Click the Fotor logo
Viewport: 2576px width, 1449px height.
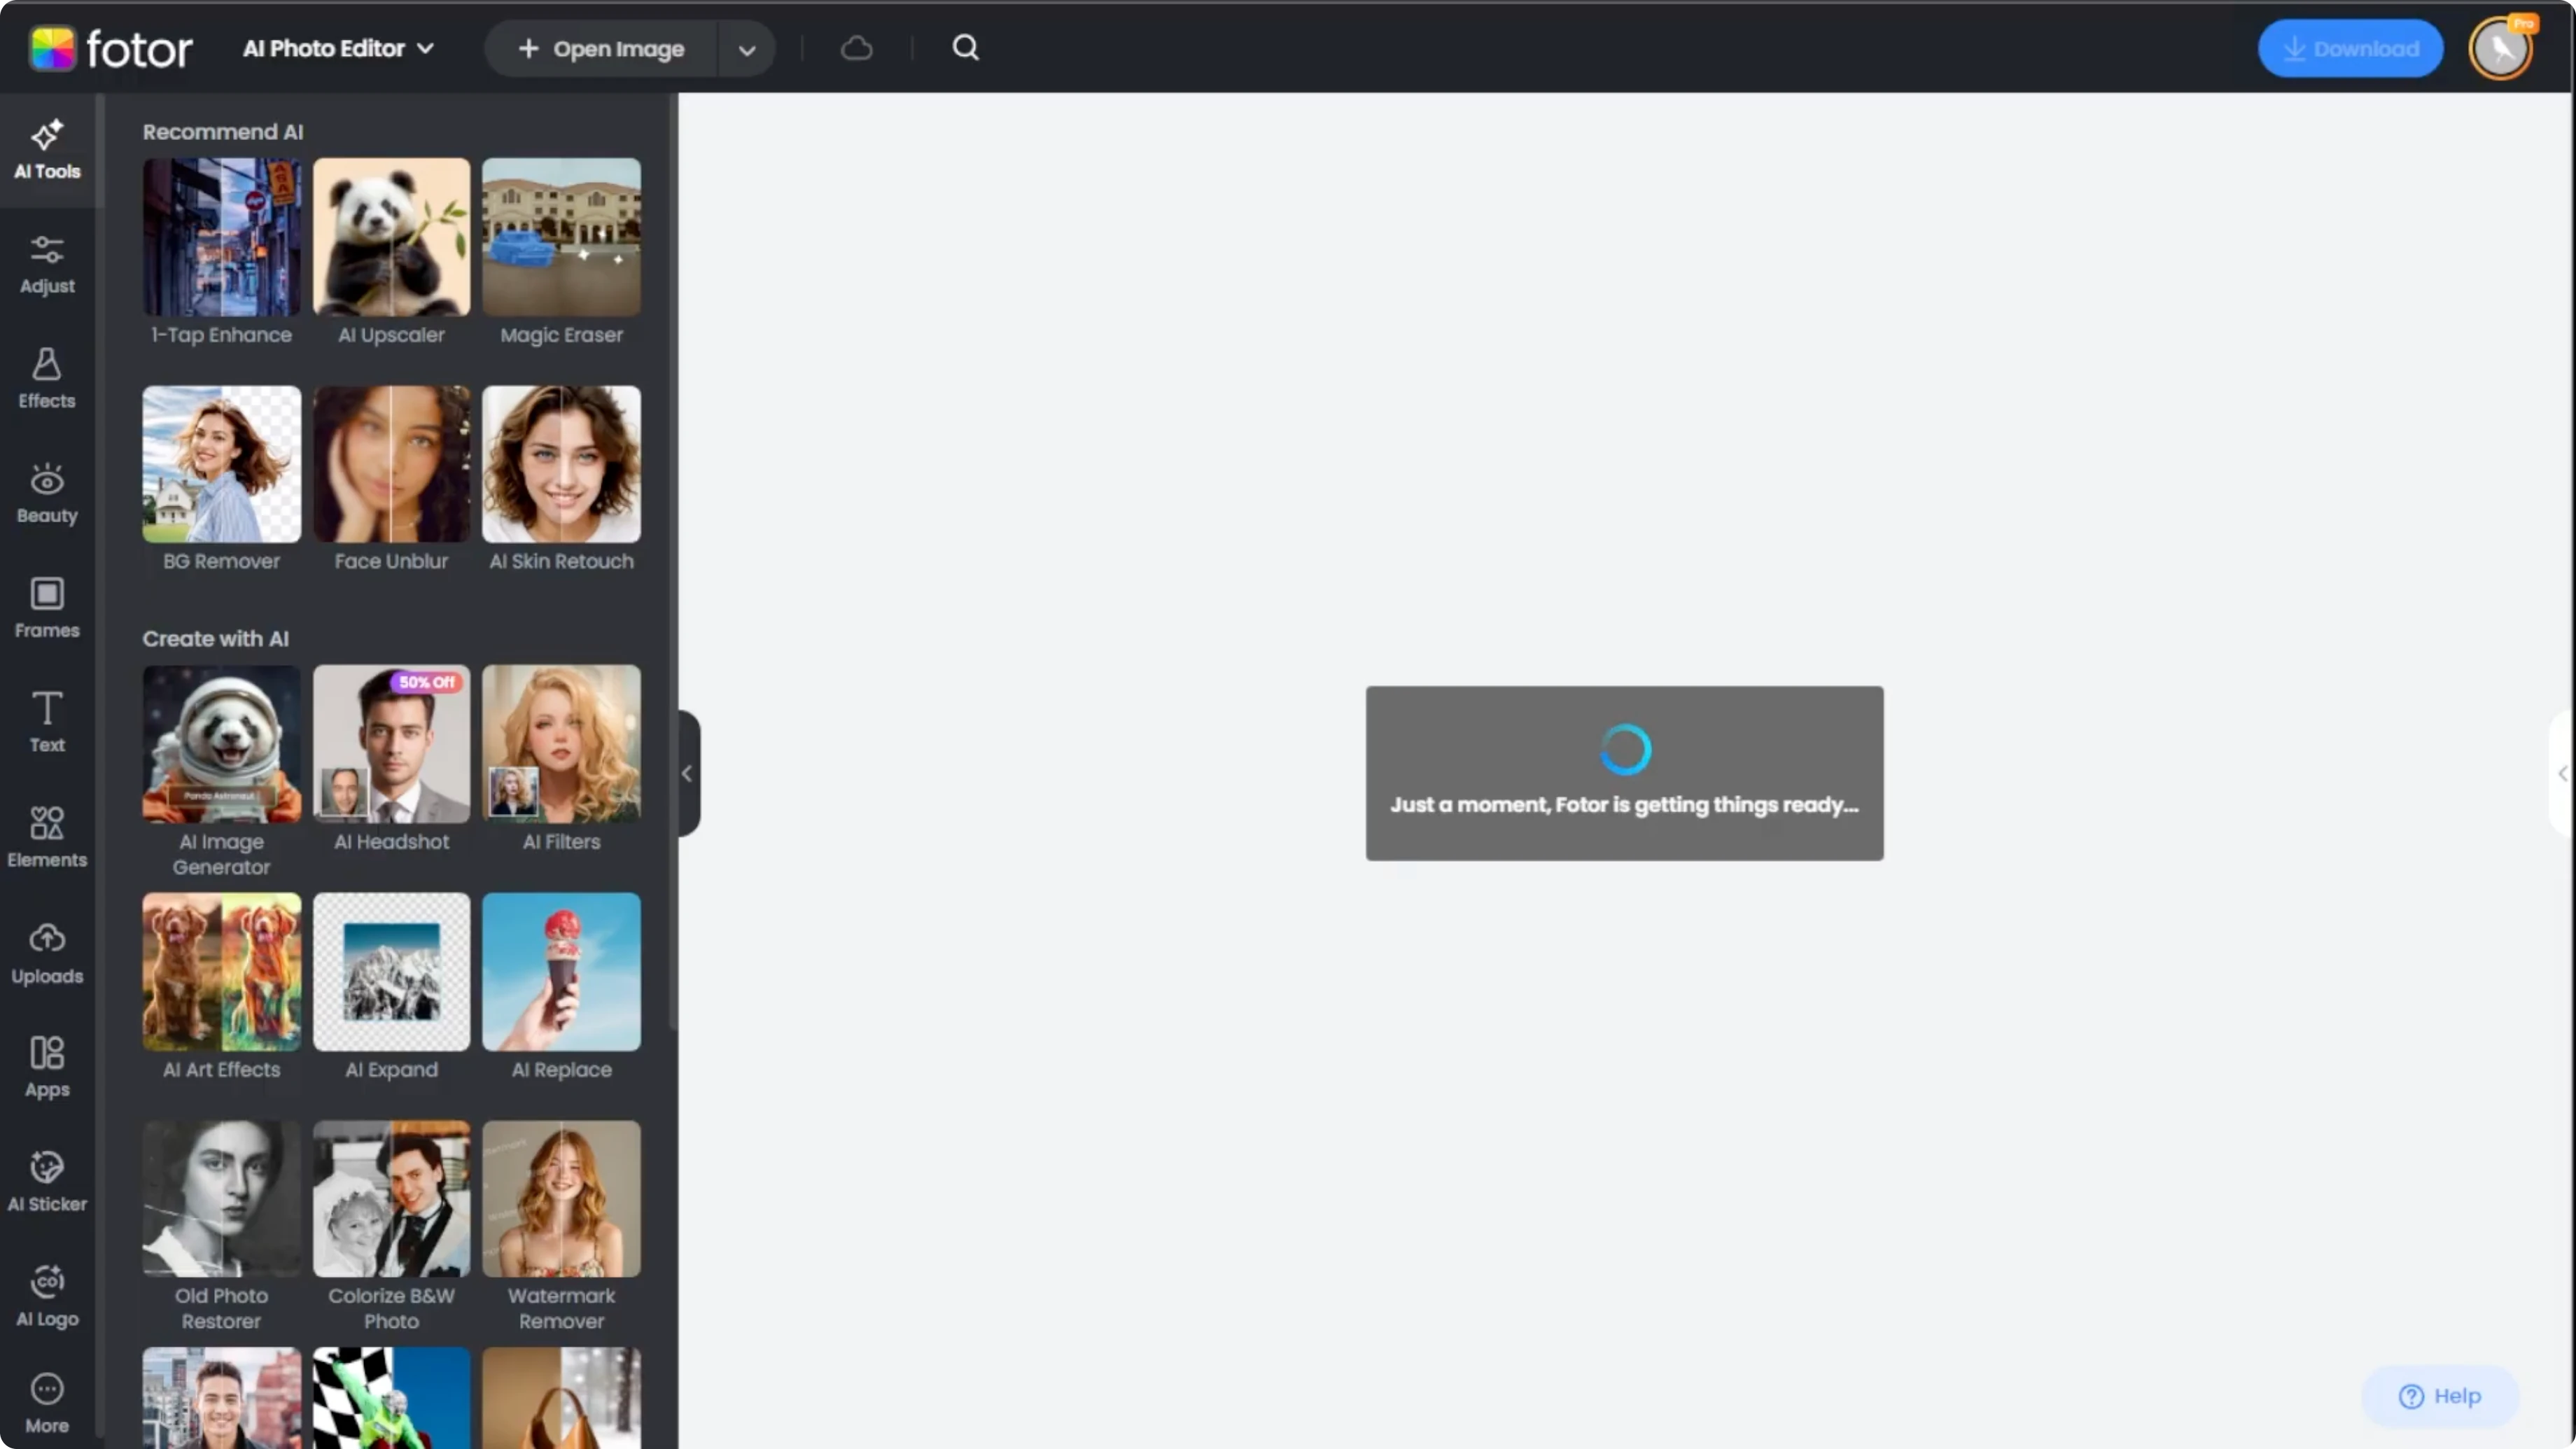tap(110, 48)
